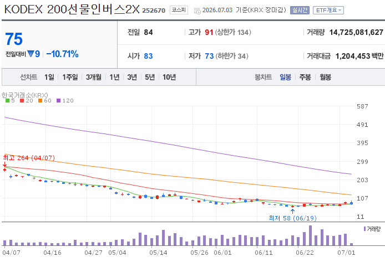Click the current price 75
The image size is (385, 262).
[x=14, y=39]
